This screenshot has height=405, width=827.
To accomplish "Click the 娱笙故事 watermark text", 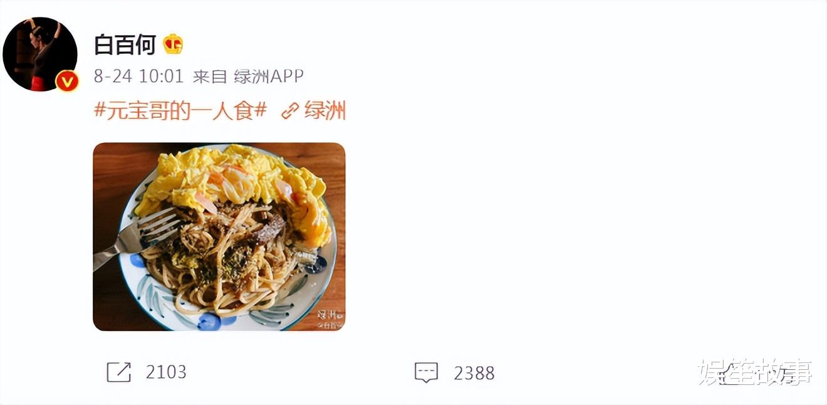I will (x=756, y=372).
